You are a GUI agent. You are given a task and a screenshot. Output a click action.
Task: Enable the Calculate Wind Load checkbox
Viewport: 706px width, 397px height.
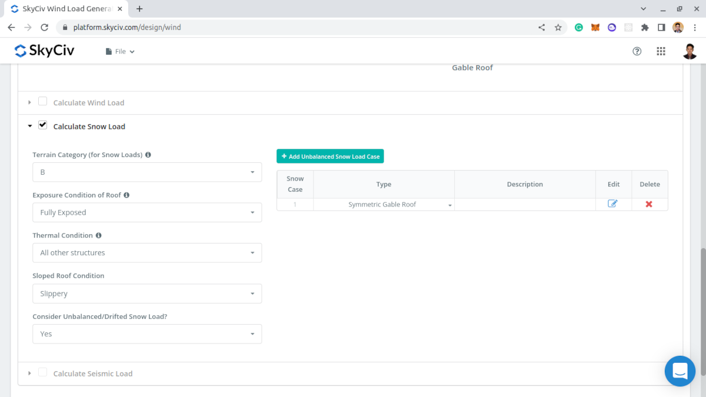point(42,102)
